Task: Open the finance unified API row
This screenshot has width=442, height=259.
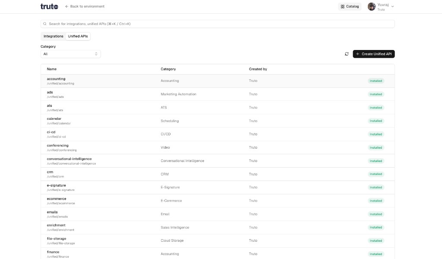Action: click(218, 253)
